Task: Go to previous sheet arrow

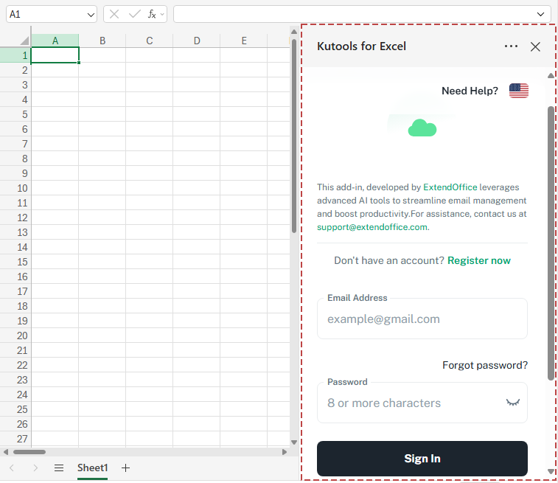Action: (x=12, y=468)
